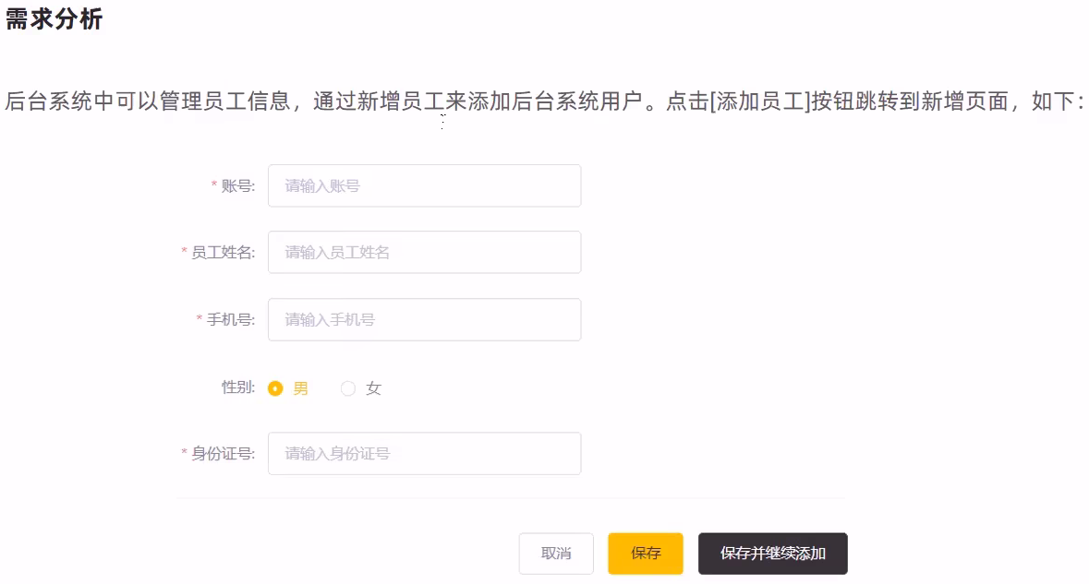Click the 身份证号 field label
This screenshot has width=1089, height=584.
pyautogui.click(x=223, y=453)
